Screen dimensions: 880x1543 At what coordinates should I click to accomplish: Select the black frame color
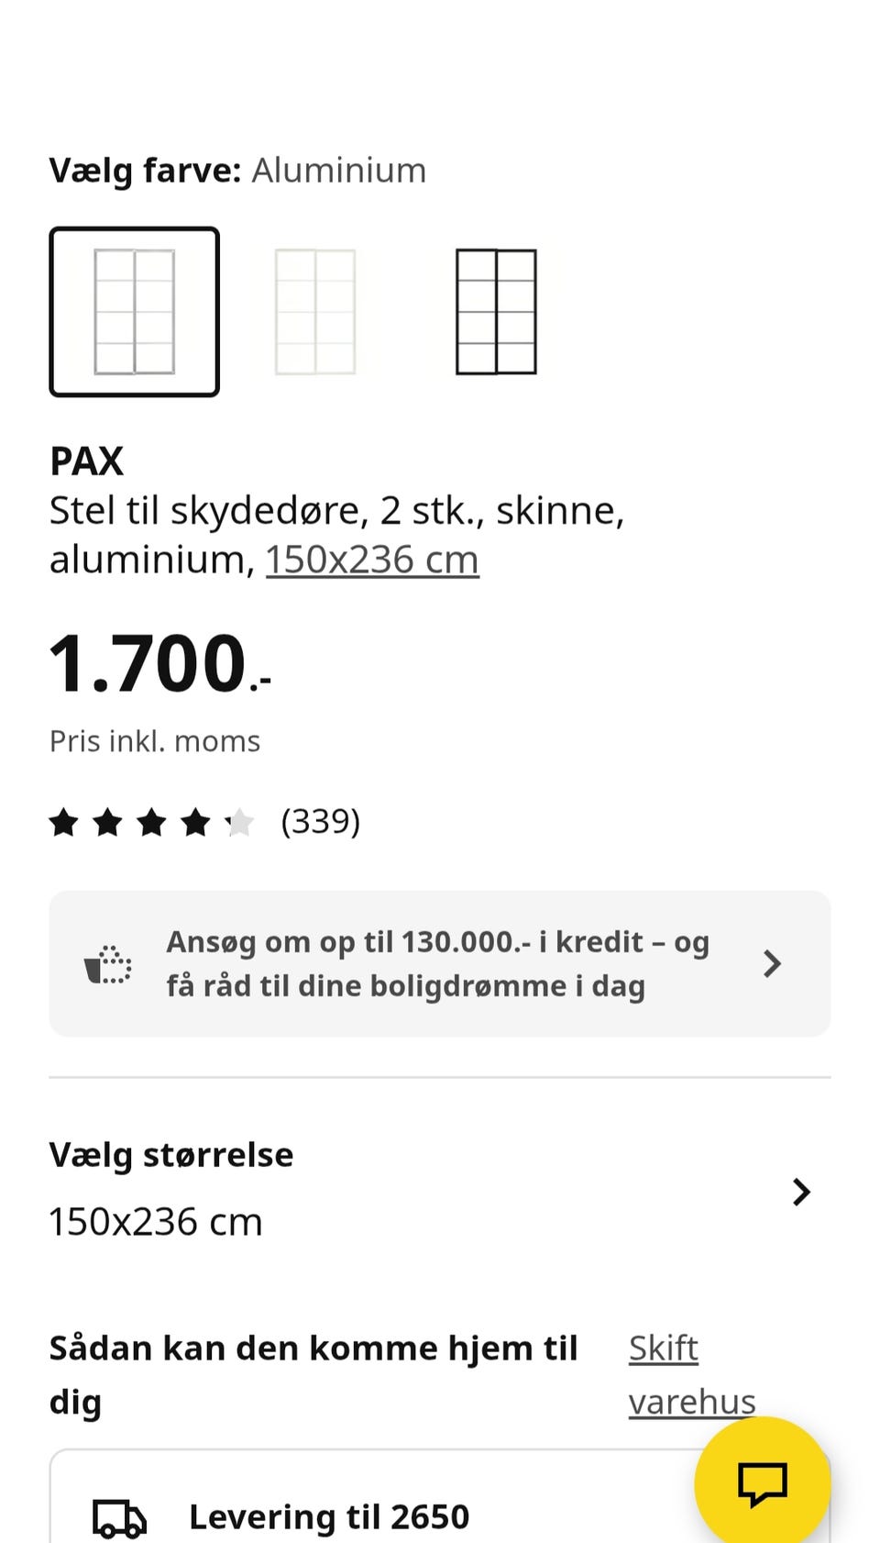[496, 312]
